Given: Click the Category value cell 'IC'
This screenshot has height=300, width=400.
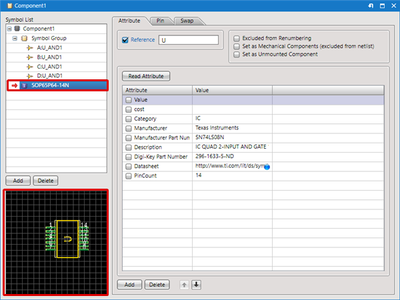Looking at the screenshot, I should click(232, 119).
